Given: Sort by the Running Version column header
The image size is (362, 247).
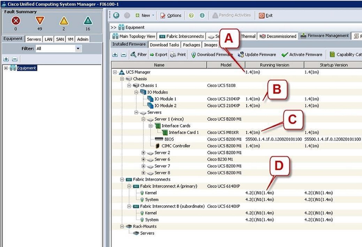Looking at the screenshot, I should point(275,65).
